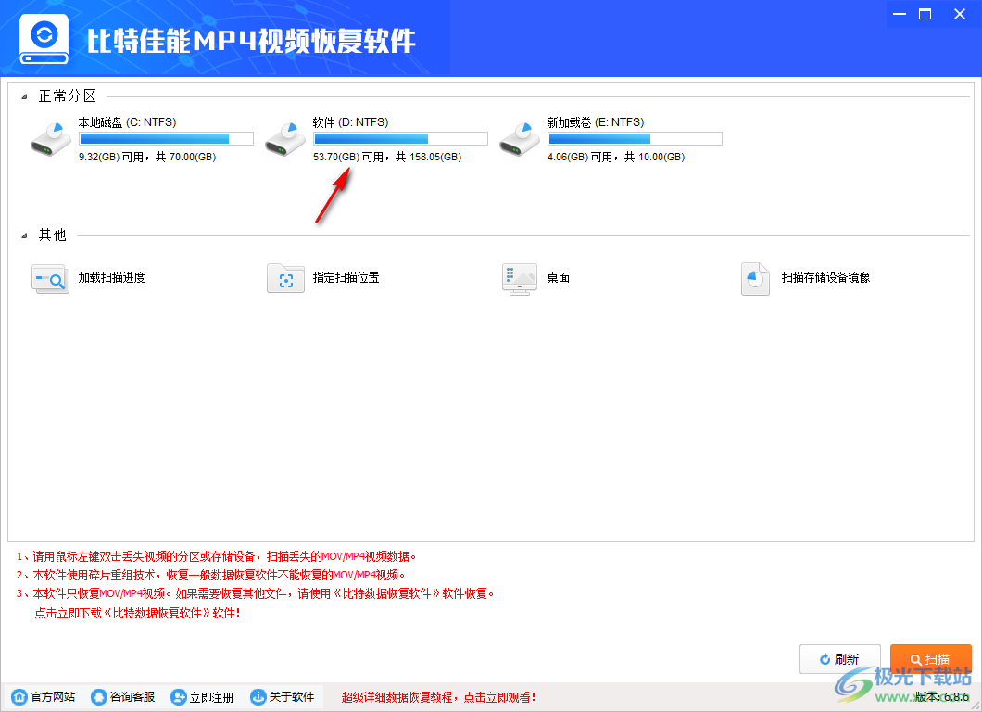982x712 pixels.
Task: Select 本地磁盘 (C: NTFS) label
Action: click(x=127, y=122)
